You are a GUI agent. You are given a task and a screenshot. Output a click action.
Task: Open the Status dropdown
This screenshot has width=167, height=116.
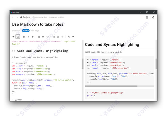[16, 31]
